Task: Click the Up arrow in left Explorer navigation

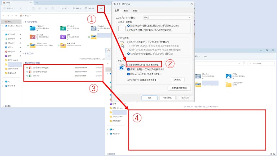Action: [x=16, y=16]
